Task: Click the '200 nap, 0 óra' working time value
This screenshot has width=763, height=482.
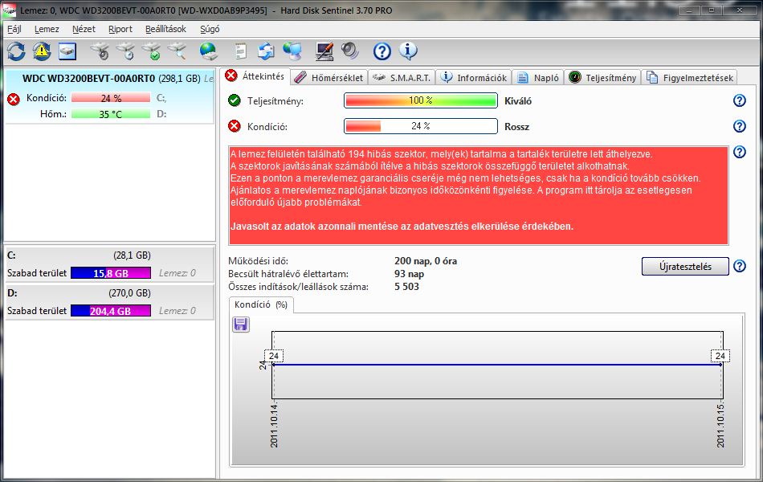Action: [x=426, y=261]
